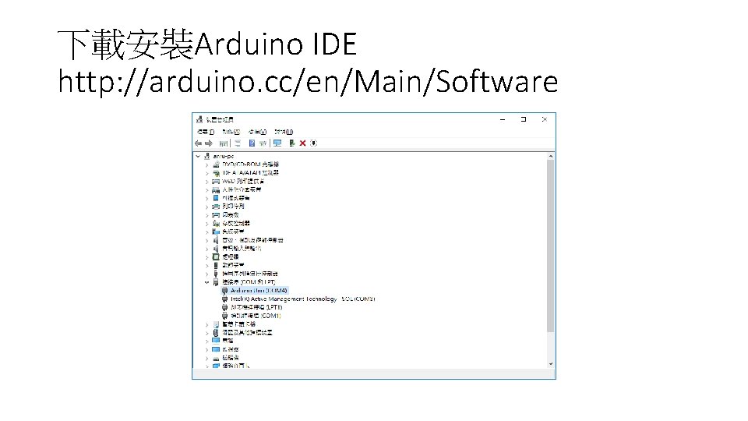Screen dimensions: 748x421
Task: Expand the DVD/CD-ROM drives category
Action: coord(207,165)
